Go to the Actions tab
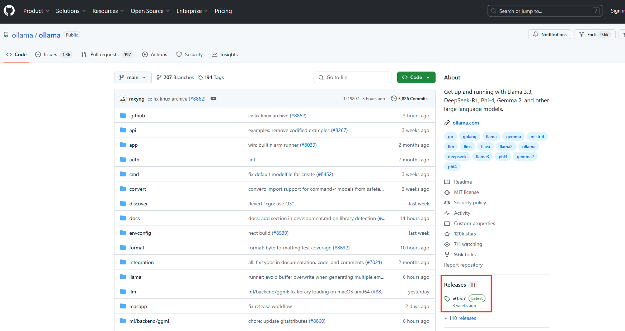Viewport: 625px width, 331px height. (155, 54)
